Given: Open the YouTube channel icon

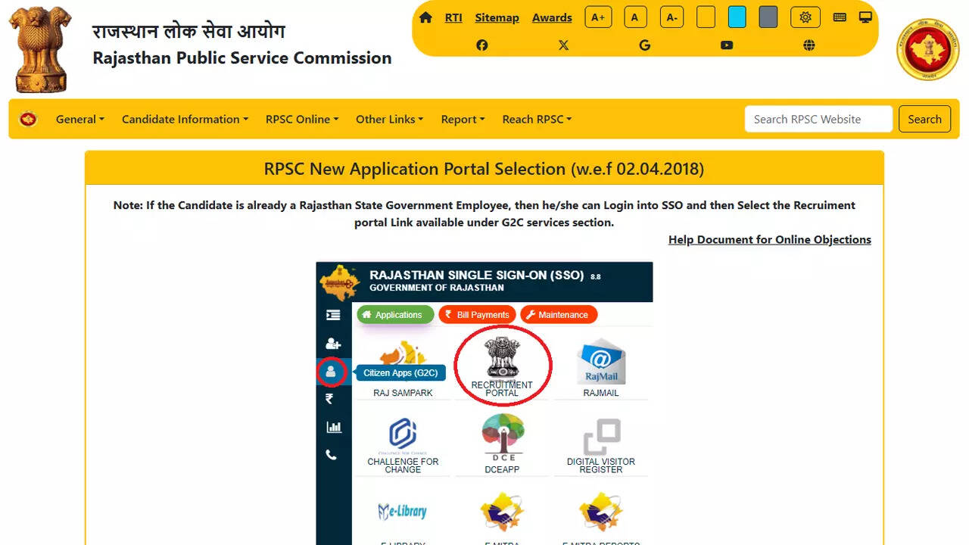Looking at the screenshot, I should (727, 45).
